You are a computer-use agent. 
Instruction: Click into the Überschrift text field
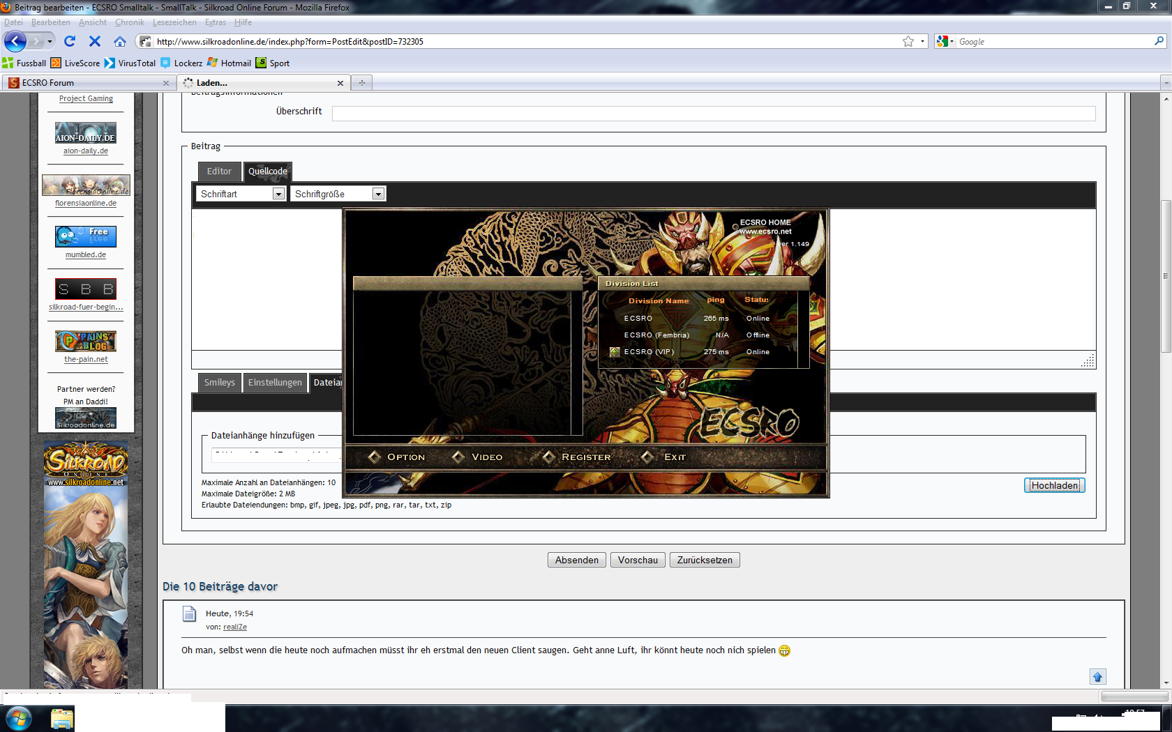(713, 114)
